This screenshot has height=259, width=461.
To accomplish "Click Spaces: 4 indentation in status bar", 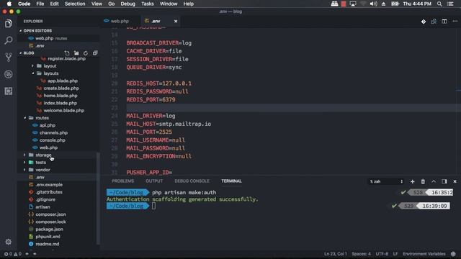I will 361,254.
